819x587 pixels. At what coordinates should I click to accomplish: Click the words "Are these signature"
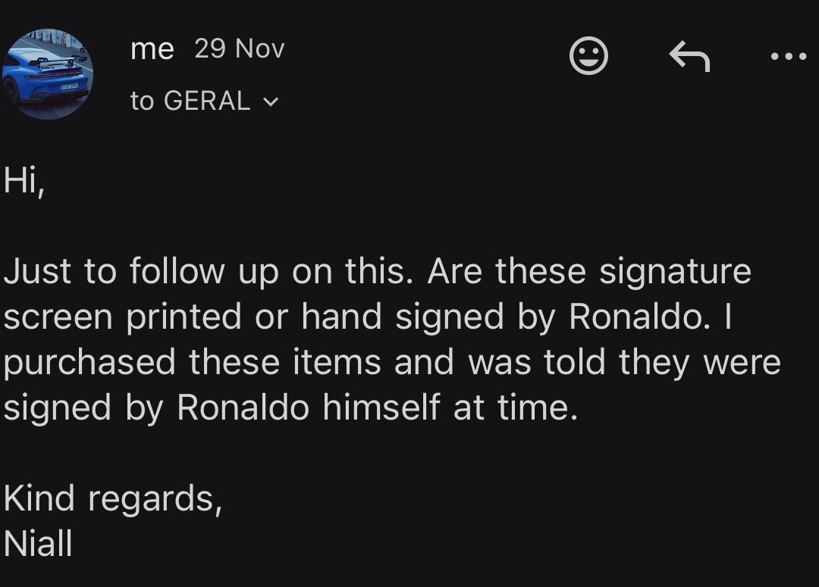pyautogui.click(x=588, y=272)
